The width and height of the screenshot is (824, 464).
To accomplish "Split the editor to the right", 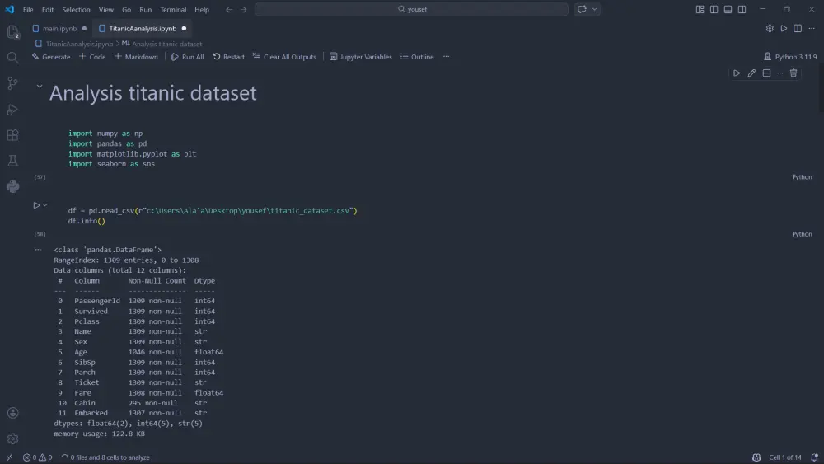I will point(798,28).
